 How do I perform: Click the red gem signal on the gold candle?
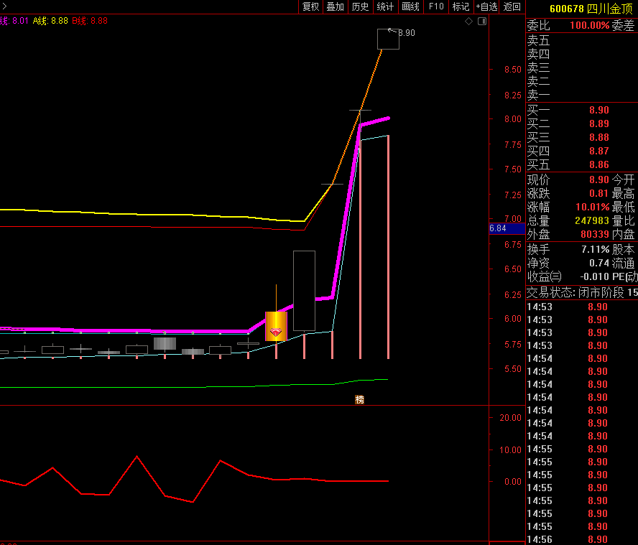[x=276, y=332]
